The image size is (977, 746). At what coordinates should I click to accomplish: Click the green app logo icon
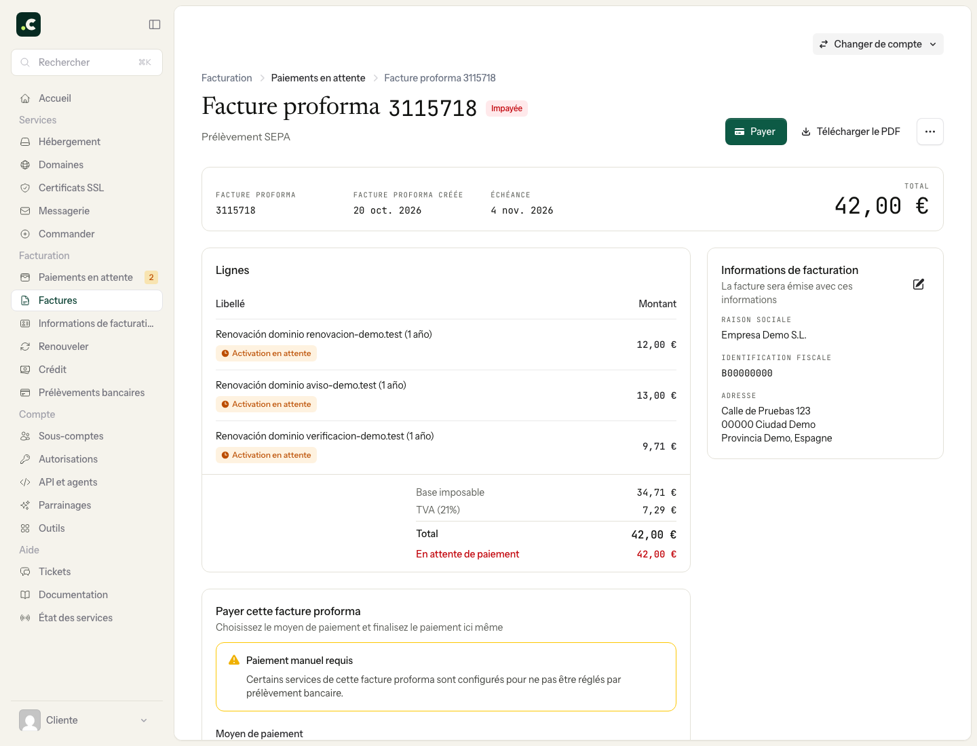click(28, 24)
